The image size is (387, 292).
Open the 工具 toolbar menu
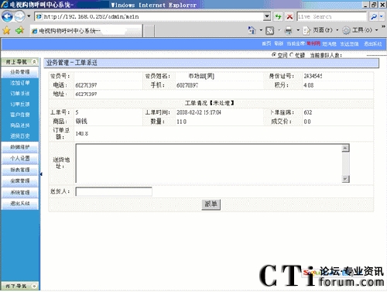click(361, 30)
